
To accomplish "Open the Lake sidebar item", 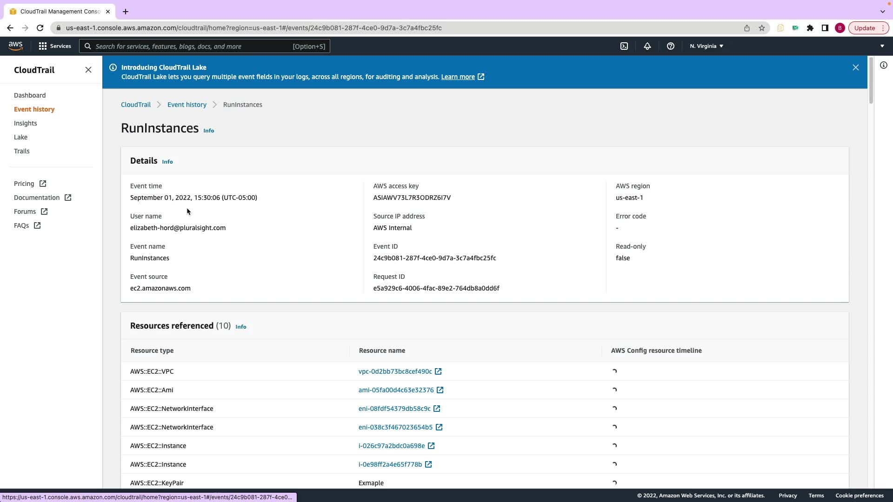I will [x=20, y=137].
